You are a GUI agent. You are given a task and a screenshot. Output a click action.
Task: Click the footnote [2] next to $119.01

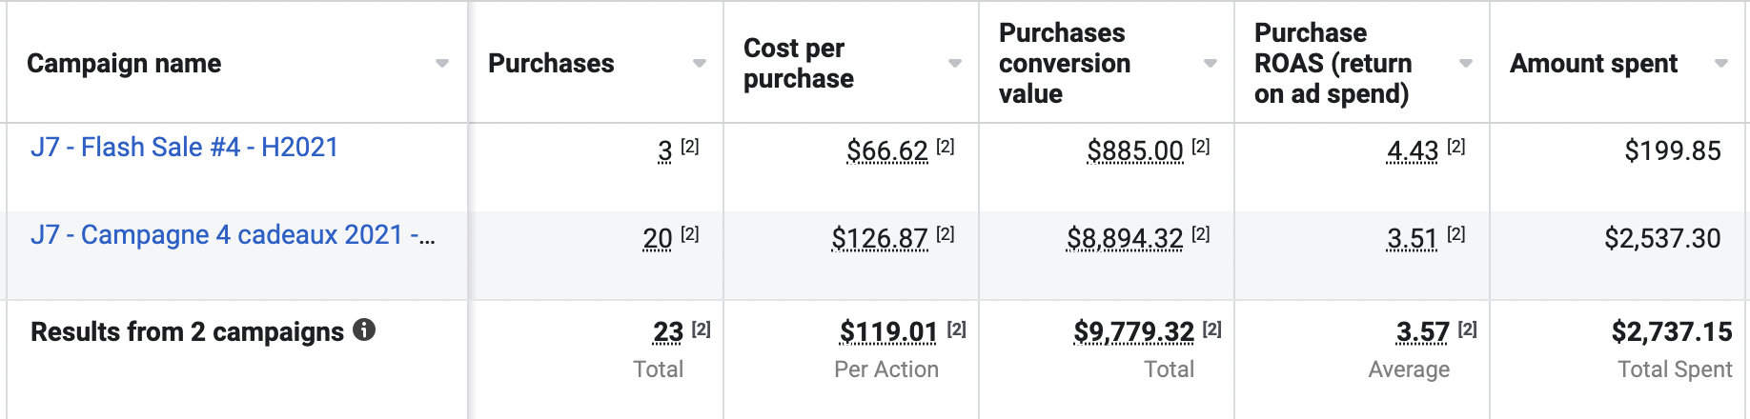[957, 329]
